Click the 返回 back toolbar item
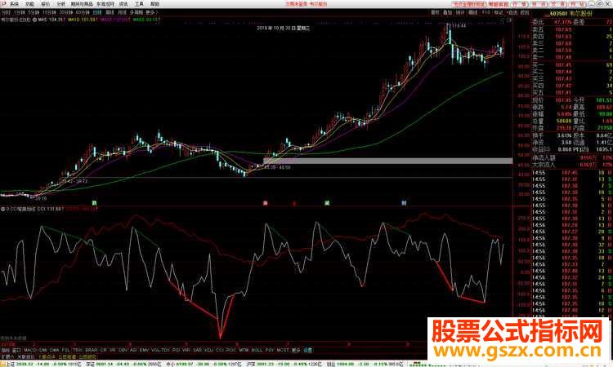The height and width of the screenshot is (367, 613). coord(524,12)
